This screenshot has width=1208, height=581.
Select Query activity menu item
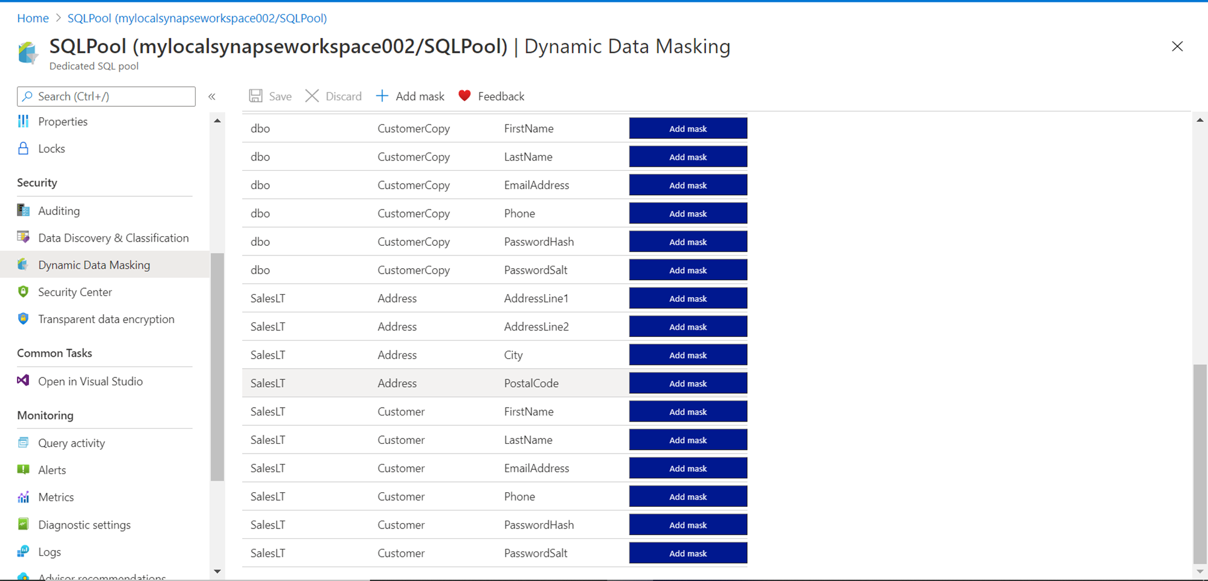tap(71, 443)
